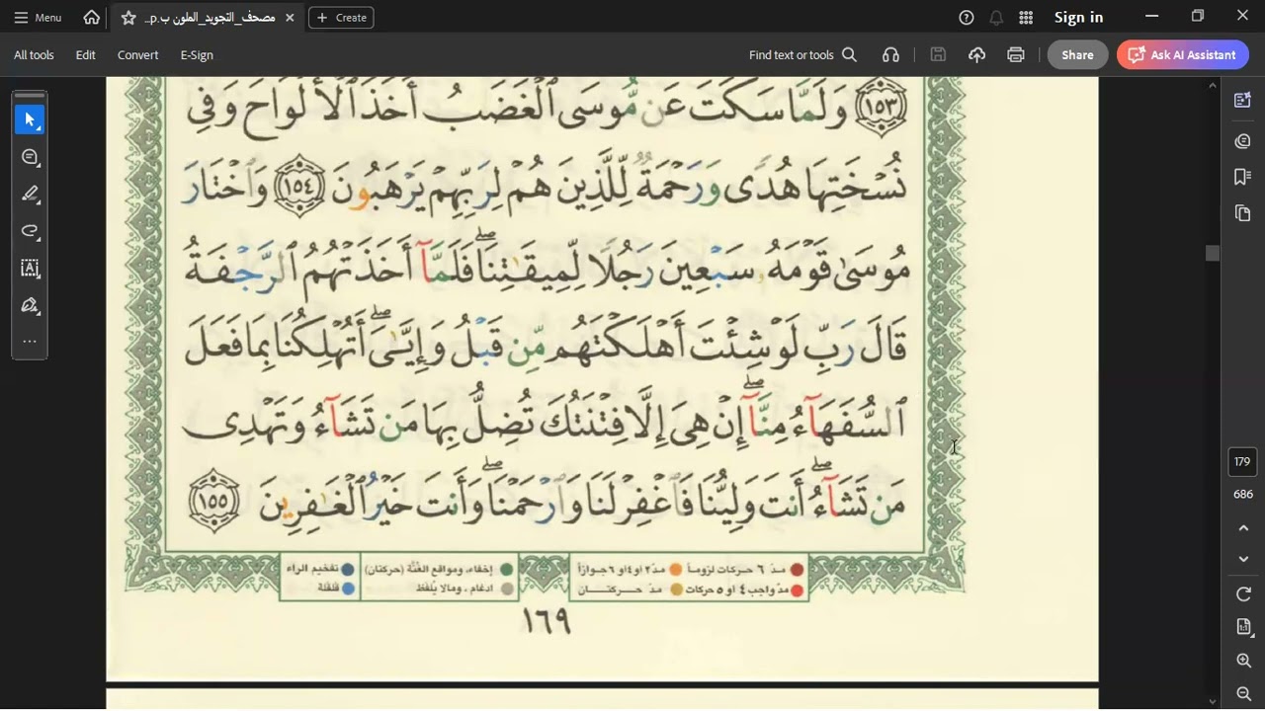Open the Edit menu
1265x711 pixels.
click(x=86, y=55)
